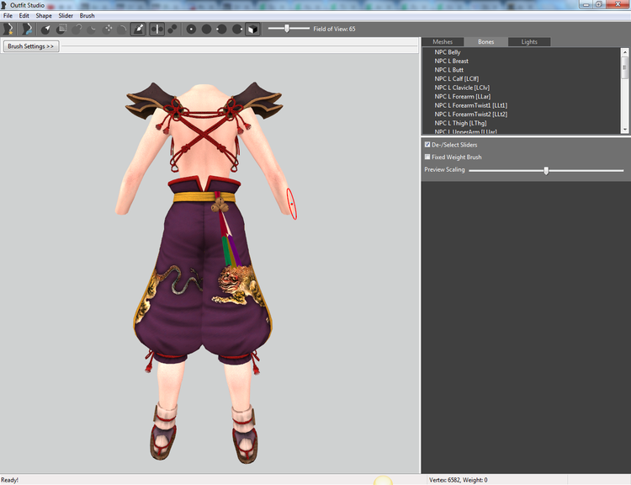Select the Deflate brush tool
The width and height of the screenshot is (631, 485).
click(x=93, y=29)
